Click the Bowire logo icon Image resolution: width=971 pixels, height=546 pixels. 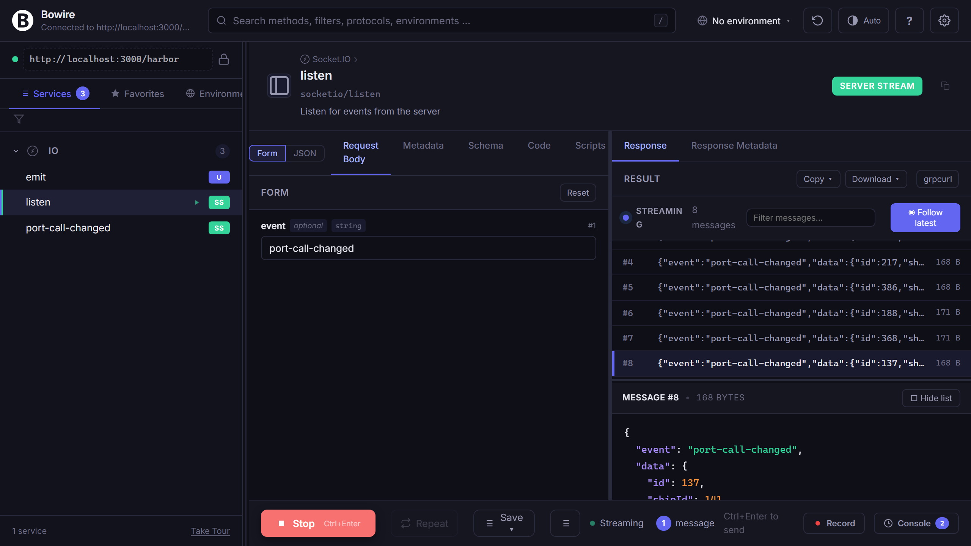pos(22,20)
